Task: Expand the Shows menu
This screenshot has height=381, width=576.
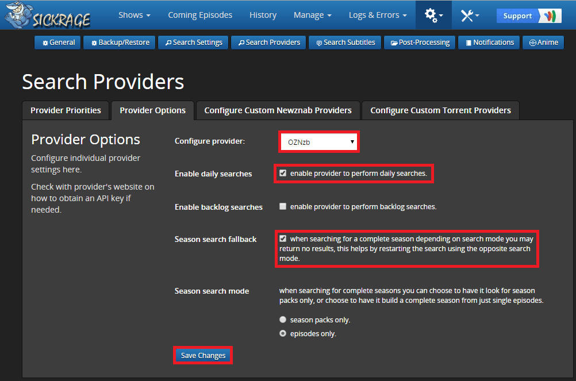Action: (134, 15)
